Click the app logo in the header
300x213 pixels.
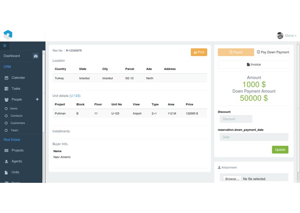pos(8,35)
